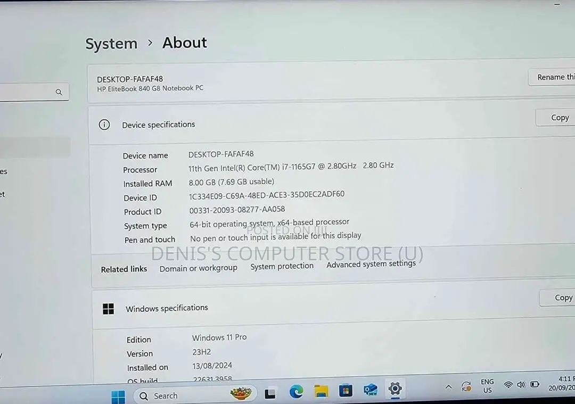
Task: Click the battery status tray icon
Action: click(x=535, y=384)
